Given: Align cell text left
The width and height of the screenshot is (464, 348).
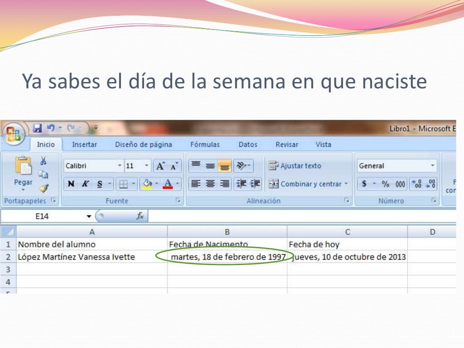Looking at the screenshot, I should click(x=196, y=184).
